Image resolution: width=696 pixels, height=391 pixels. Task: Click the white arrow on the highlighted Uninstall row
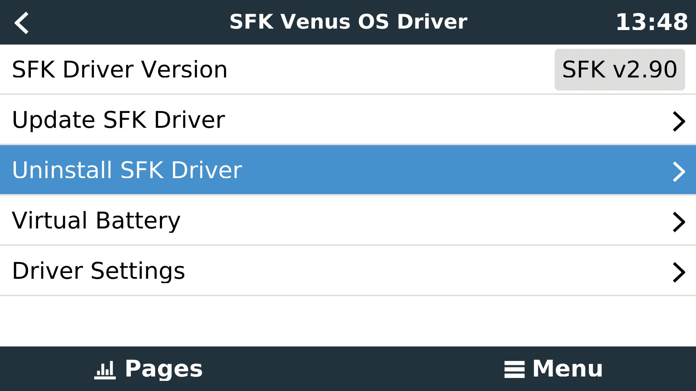click(x=679, y=171)
